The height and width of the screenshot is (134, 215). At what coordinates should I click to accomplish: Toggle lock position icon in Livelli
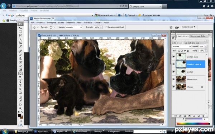[185, 51]
